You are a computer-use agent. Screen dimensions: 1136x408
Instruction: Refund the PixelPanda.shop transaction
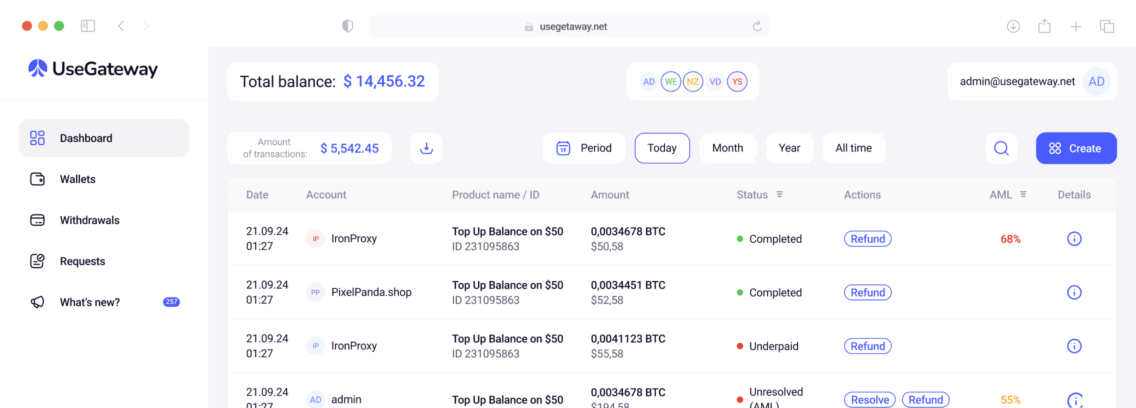click(x=868, y=292)
